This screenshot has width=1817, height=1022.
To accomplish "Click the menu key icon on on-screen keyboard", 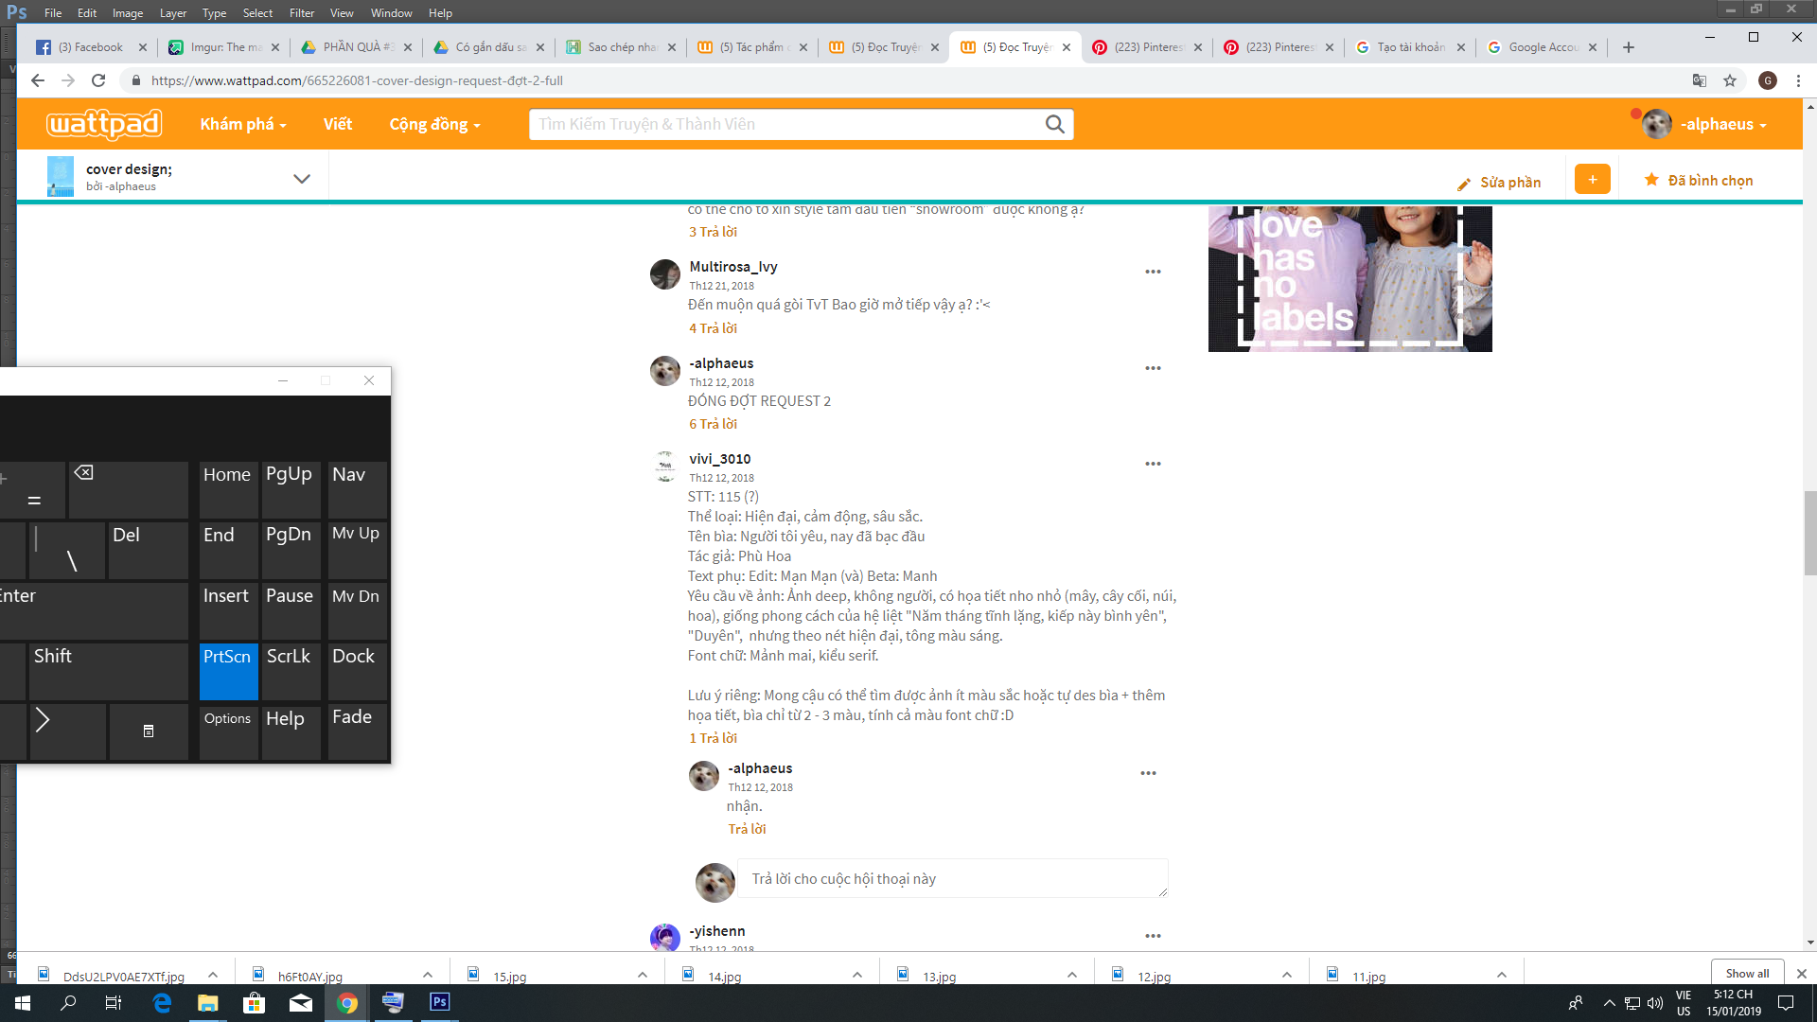I will click(149, 731).
